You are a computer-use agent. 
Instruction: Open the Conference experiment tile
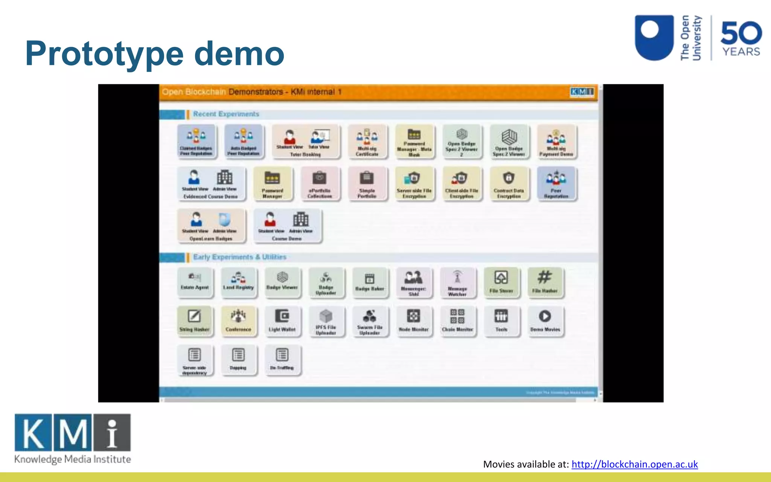pyautogui.click(x=238, y=321)
